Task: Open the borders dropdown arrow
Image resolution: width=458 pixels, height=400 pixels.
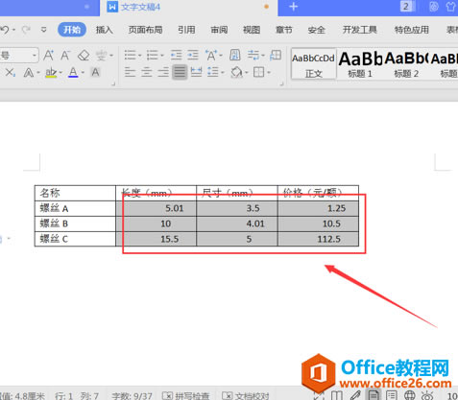Action: coord(269,73)
